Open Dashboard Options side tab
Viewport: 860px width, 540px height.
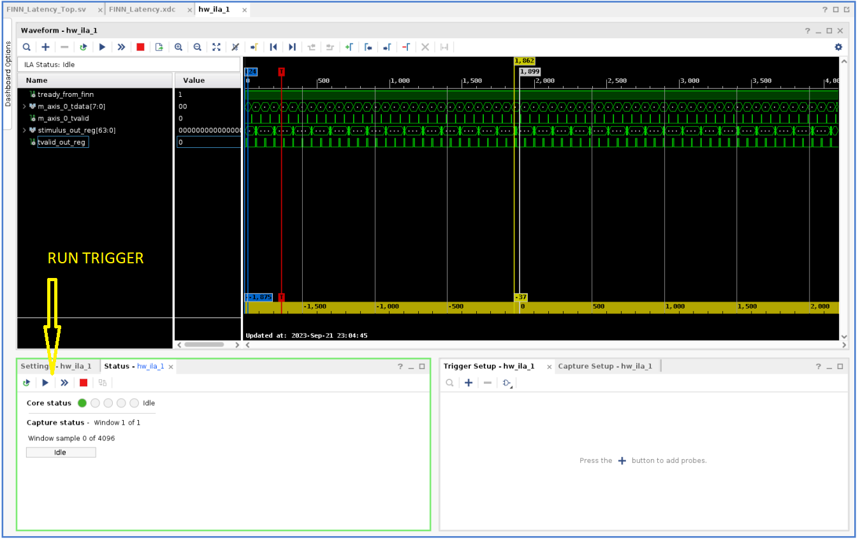8,74
